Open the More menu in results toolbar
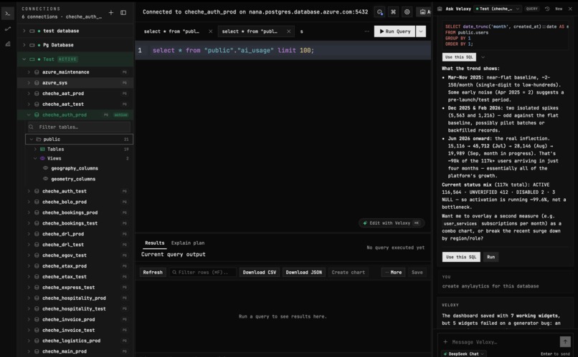The height and width of the screenshot is (357, 578). pyautogui.click(x=393, y=272)
